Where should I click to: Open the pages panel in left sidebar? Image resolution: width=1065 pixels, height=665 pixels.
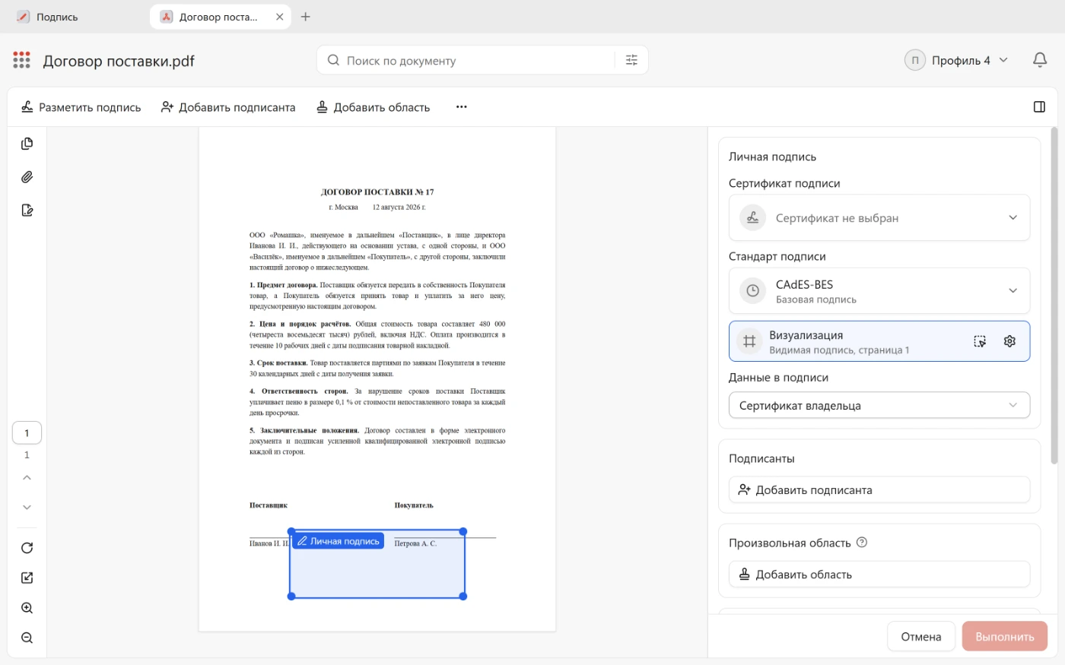click(x=27, y=144)
